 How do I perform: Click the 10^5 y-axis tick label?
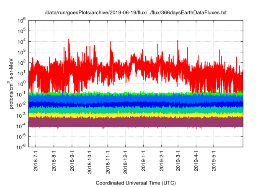click(x=21, y=31)
